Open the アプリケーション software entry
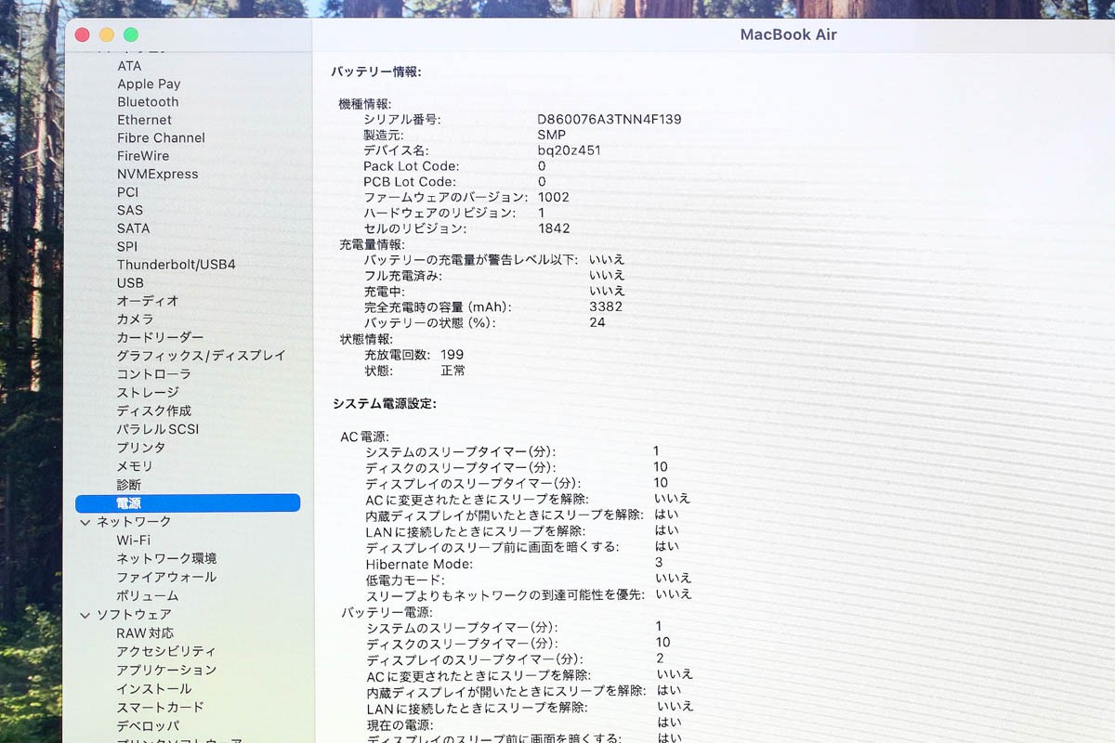Image resolution: width=1115 pixels, height=743 pixels. tap(166, 670)
